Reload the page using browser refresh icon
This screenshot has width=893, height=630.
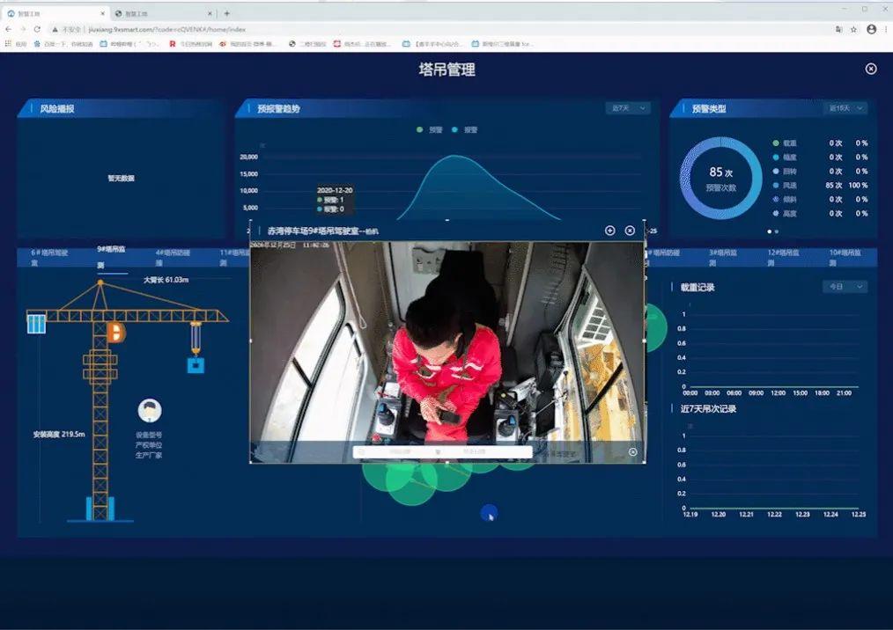click(x=36, y=29)
